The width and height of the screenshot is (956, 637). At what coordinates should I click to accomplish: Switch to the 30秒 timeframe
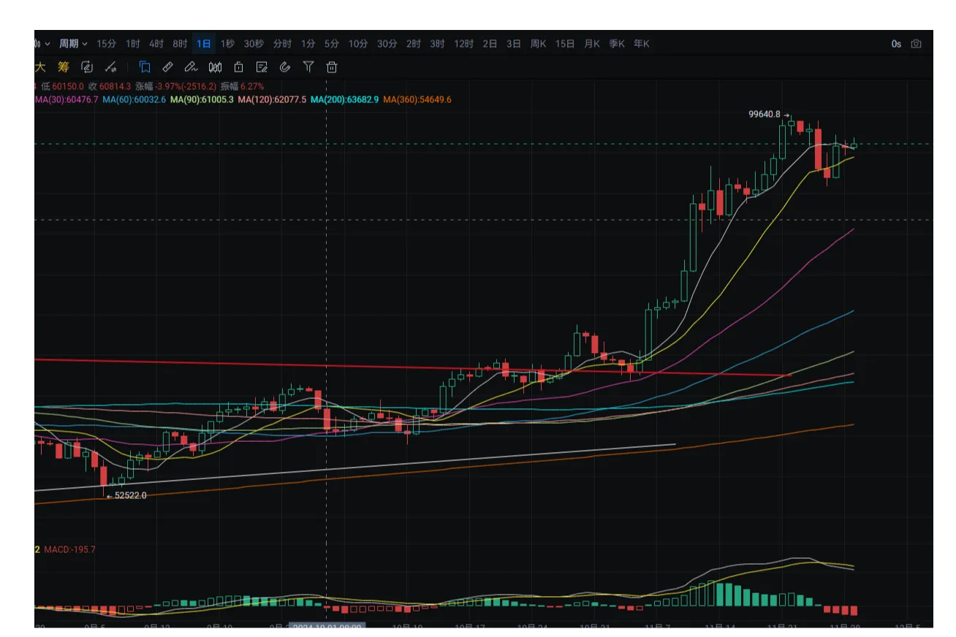point(254,44)
